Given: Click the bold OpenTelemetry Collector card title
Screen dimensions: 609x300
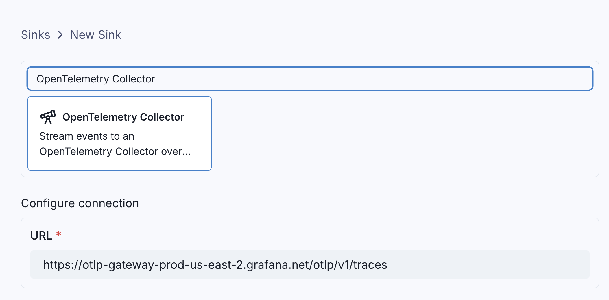Looking at the screenshot, I should coord(123,117).
